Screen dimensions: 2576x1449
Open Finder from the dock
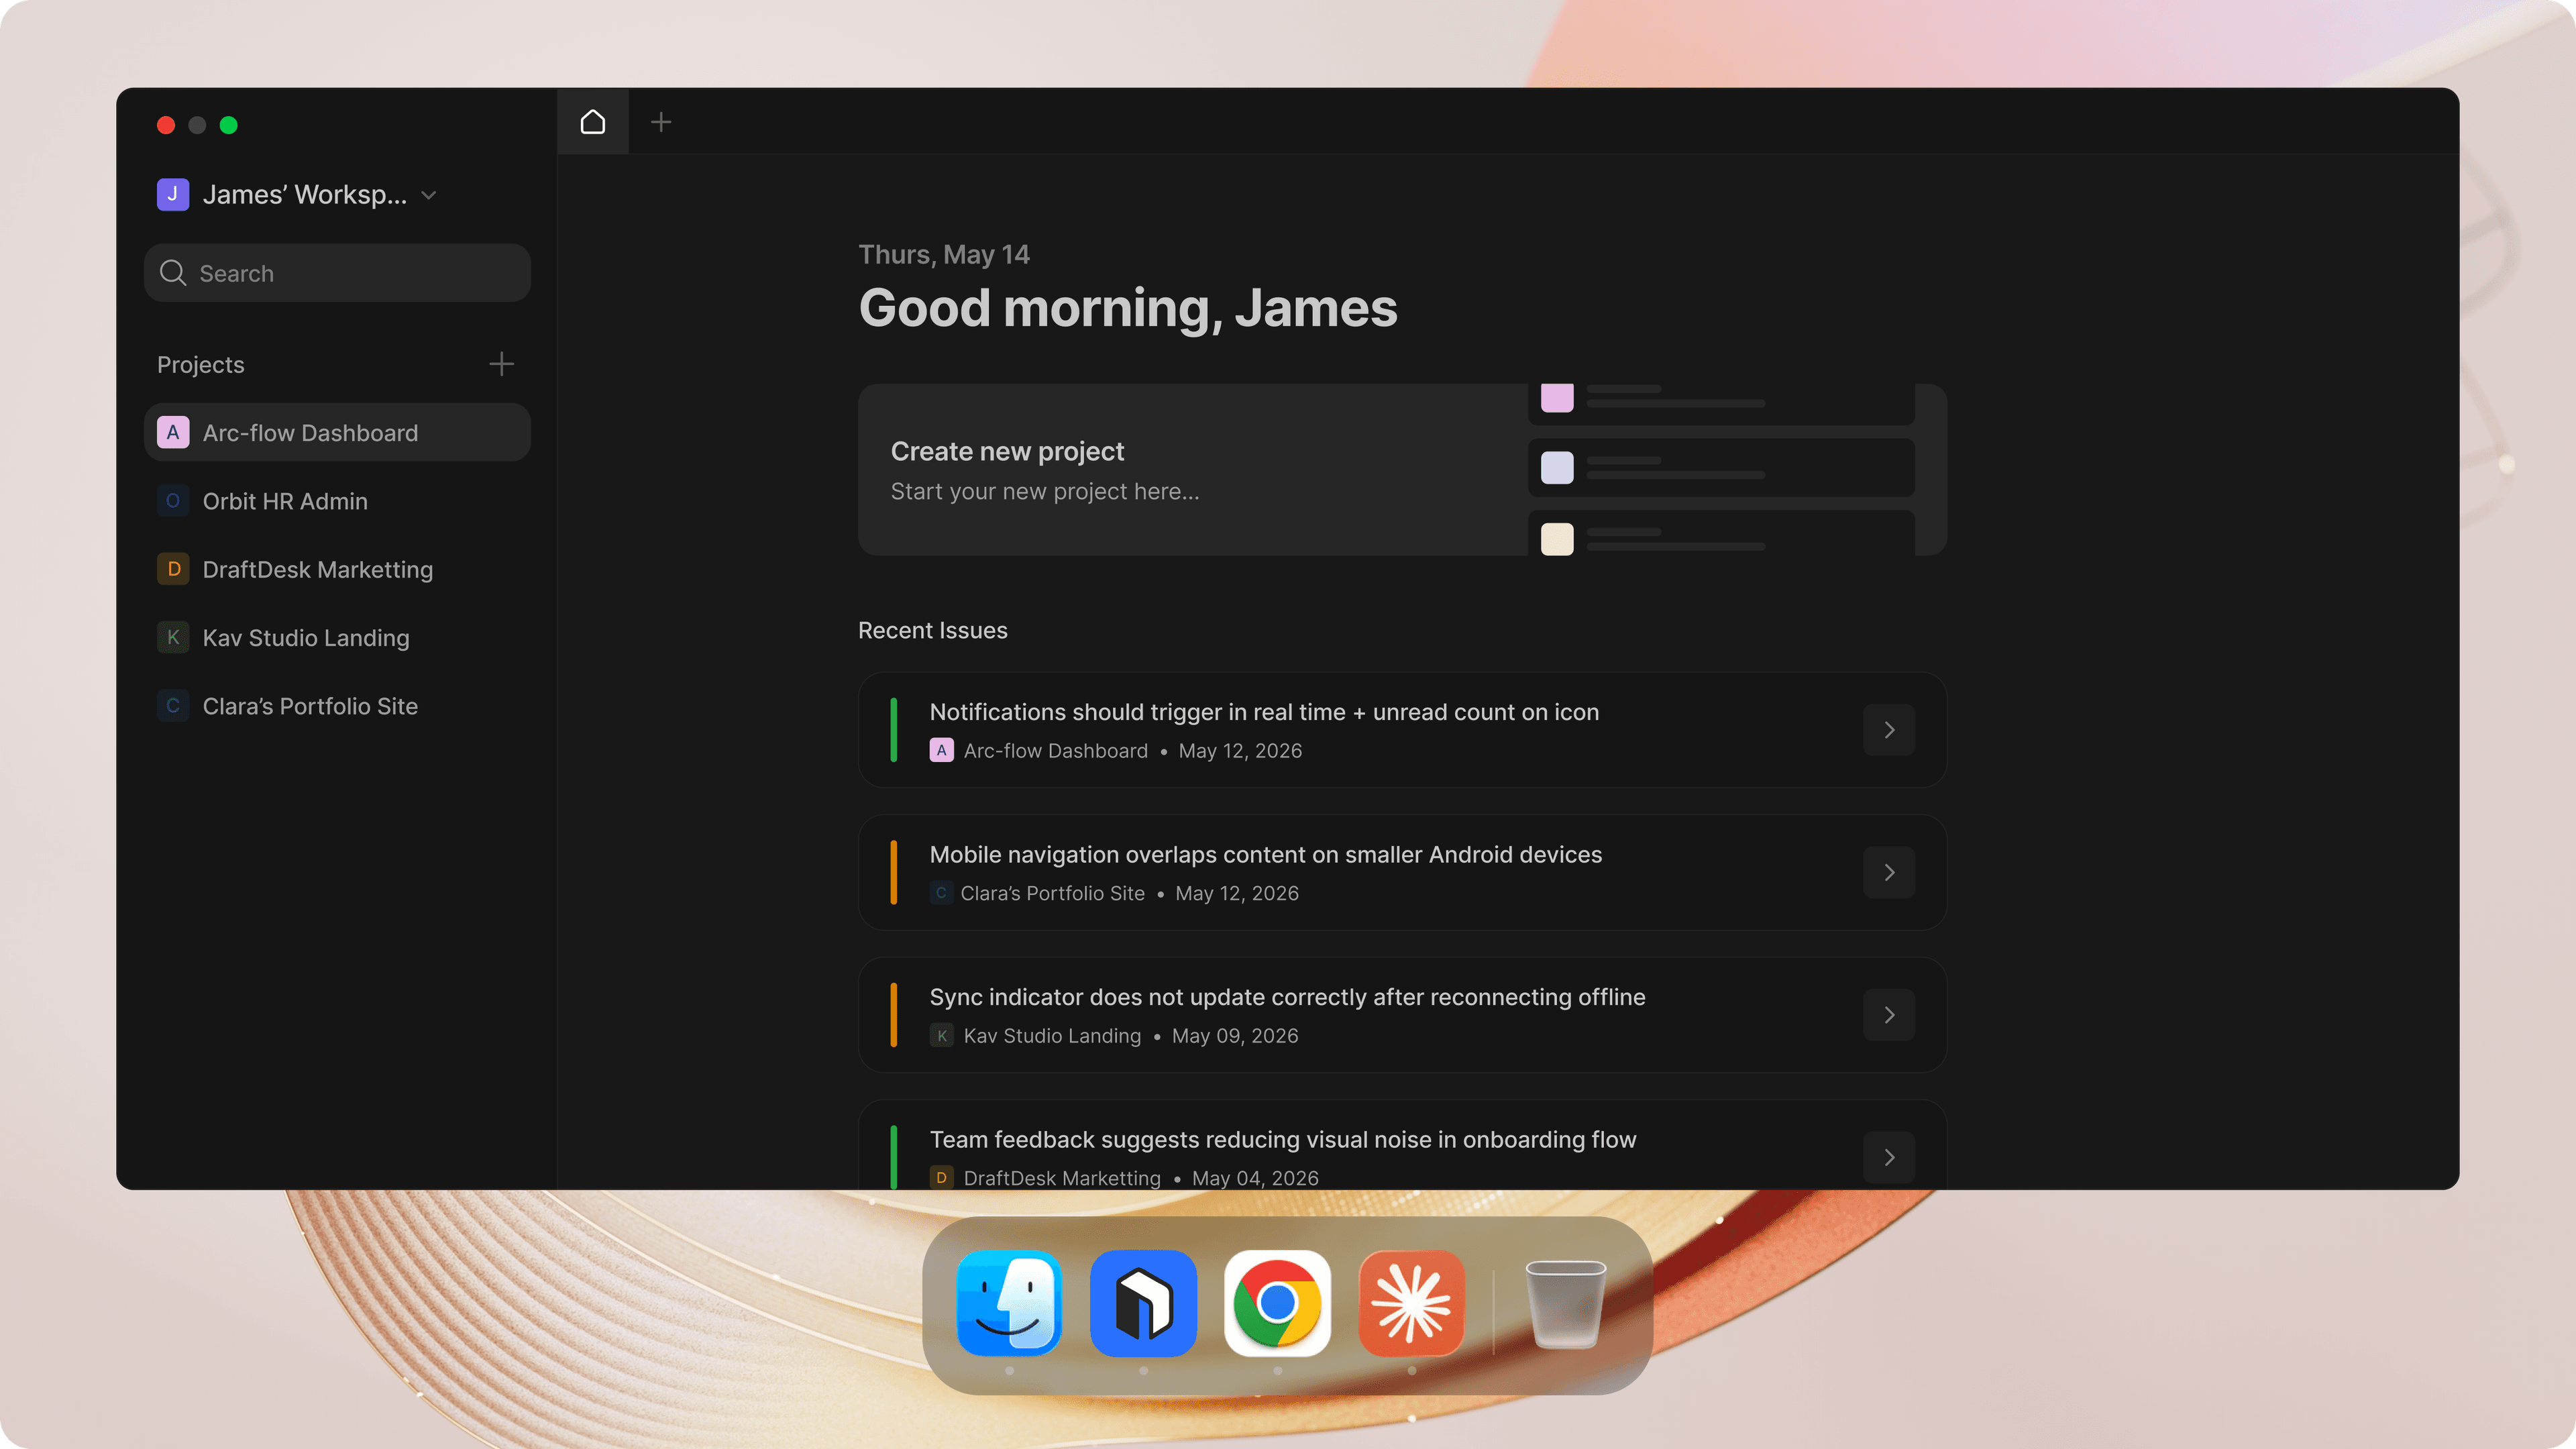pyautogui.click(x=1009, y=1303)
